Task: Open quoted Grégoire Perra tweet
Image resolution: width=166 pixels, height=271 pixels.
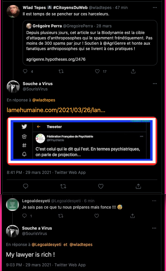Action: (90, 43)
